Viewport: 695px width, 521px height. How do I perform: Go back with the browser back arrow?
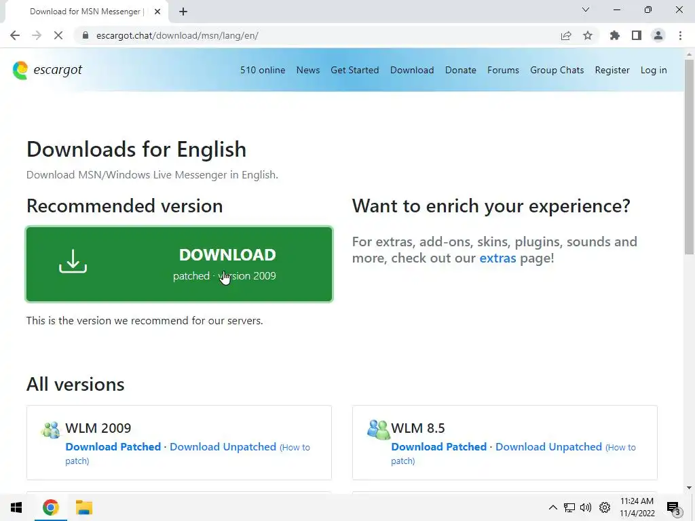click(x=15, y=35)
